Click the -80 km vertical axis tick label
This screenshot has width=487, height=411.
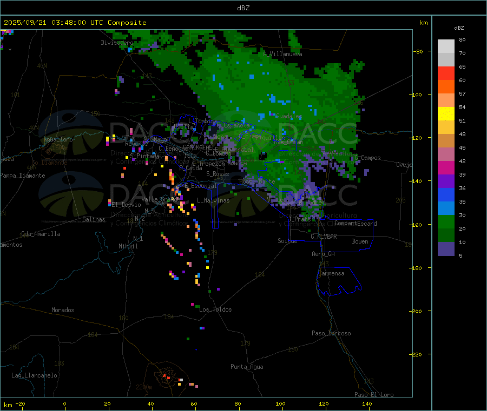418,51
